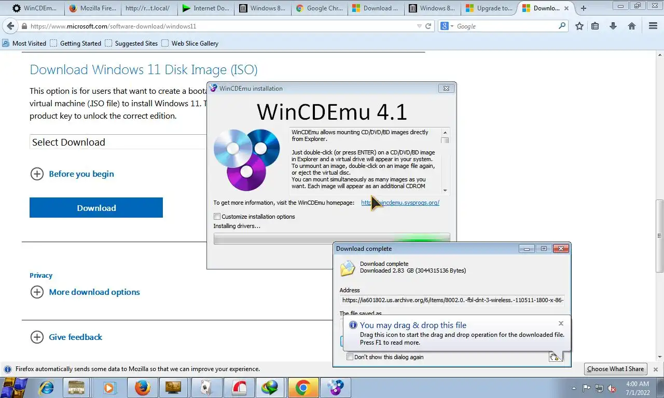
Task: Minimize the Download complete dialog
Action: (x=527, y=249)
